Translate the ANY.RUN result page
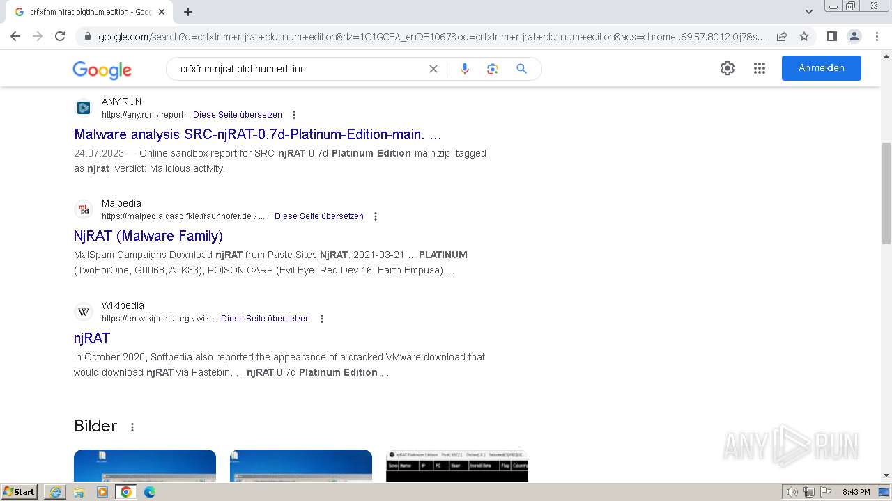 pyautogui.click(x=238, y=115)
